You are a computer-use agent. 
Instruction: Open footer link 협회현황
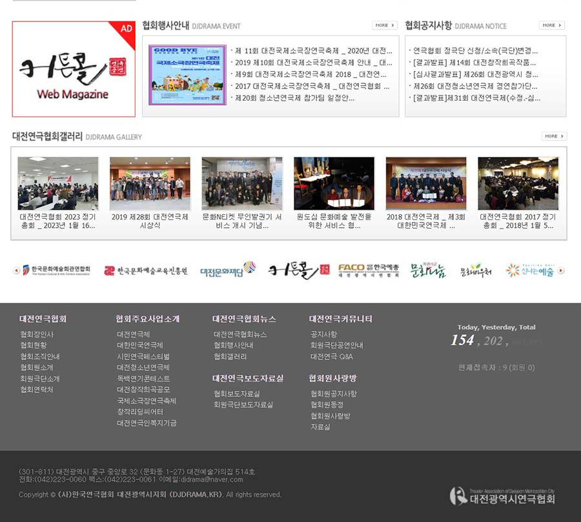click(x=34, y=345)
